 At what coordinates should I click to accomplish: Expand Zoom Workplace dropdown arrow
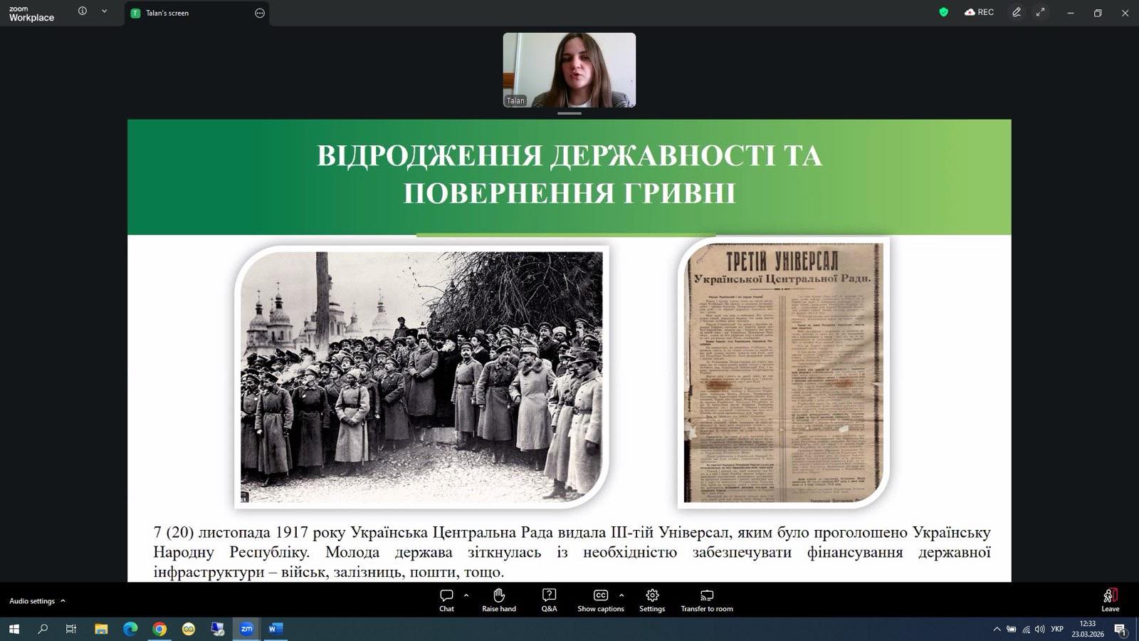pyautogui.click(x=104, y=11)
